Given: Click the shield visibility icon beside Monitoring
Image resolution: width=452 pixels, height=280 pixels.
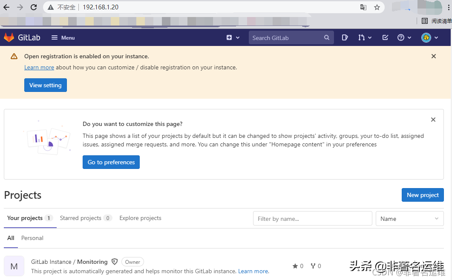Looking at the screenshot, I should click(115, 262).
